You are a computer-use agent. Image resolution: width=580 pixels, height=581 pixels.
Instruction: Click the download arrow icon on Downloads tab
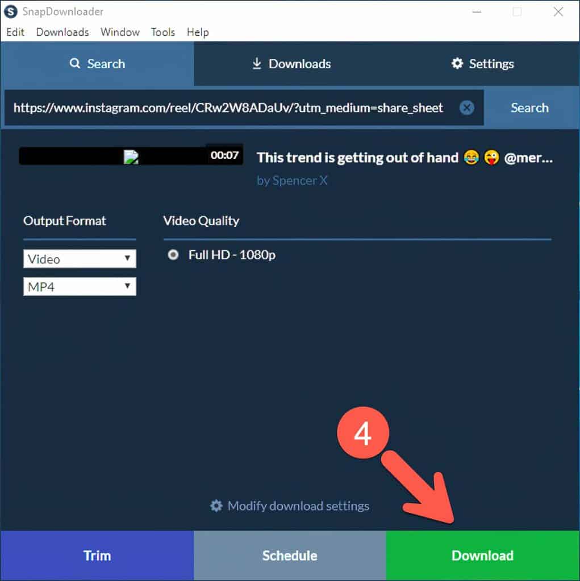click(x=257, y=64)
